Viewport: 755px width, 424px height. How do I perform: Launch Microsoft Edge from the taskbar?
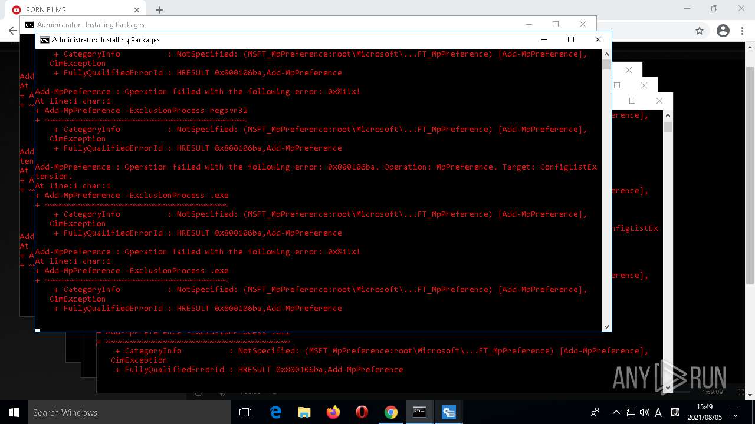click(x=275, y=412)
